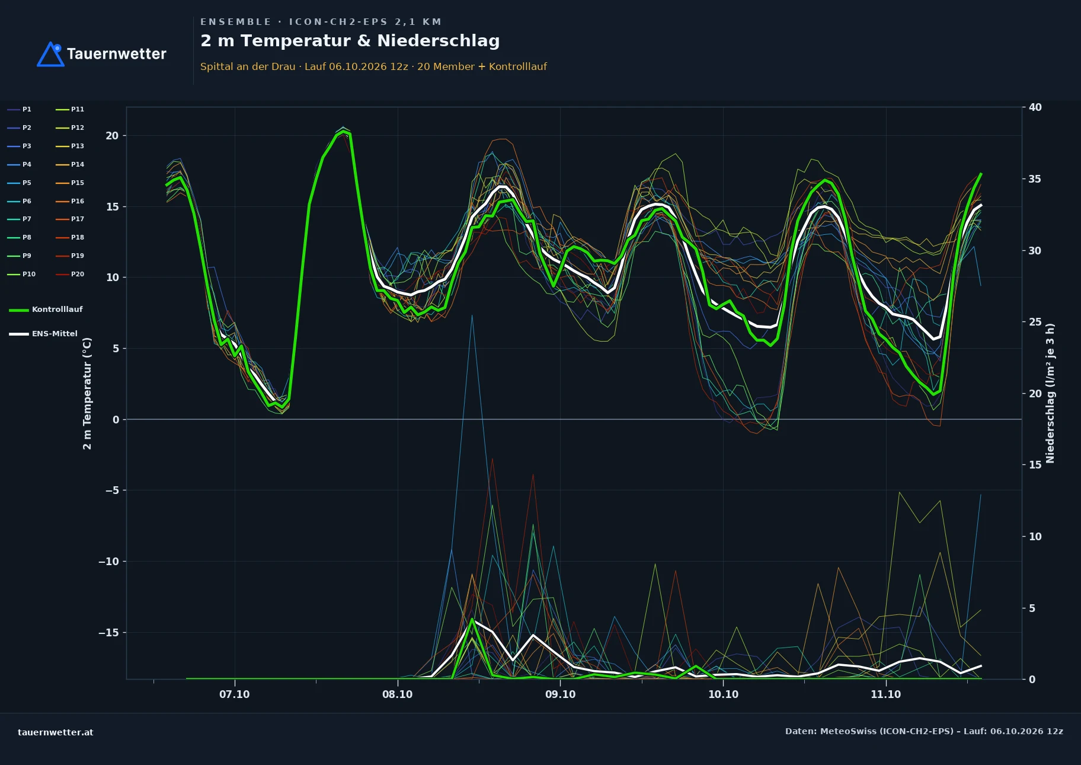Click the green Kontrolllauf line swatch
Image resolution: width=1081 pixels, height=765 pixels.
tap(19, 310)
